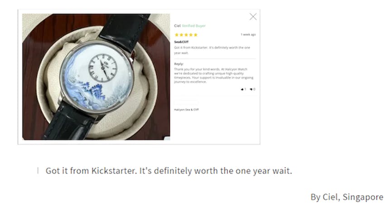Close the review popup with the X
The image size is (392, 207).
pos(253,17)
